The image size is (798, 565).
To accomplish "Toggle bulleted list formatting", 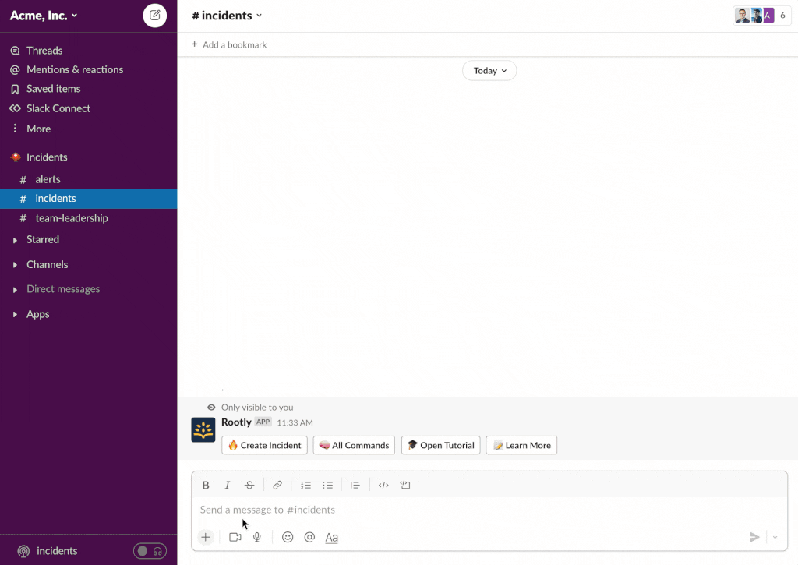I will pos(328,485).
